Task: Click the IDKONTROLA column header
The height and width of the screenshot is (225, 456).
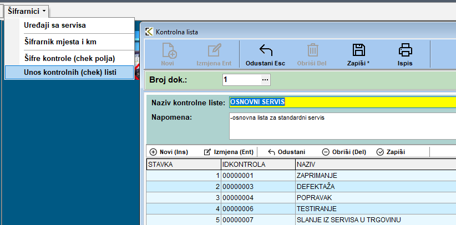Action: (258, 165)
